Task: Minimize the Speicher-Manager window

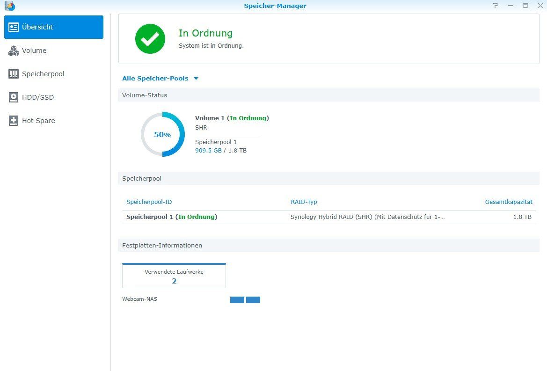Action: point(511,6)
